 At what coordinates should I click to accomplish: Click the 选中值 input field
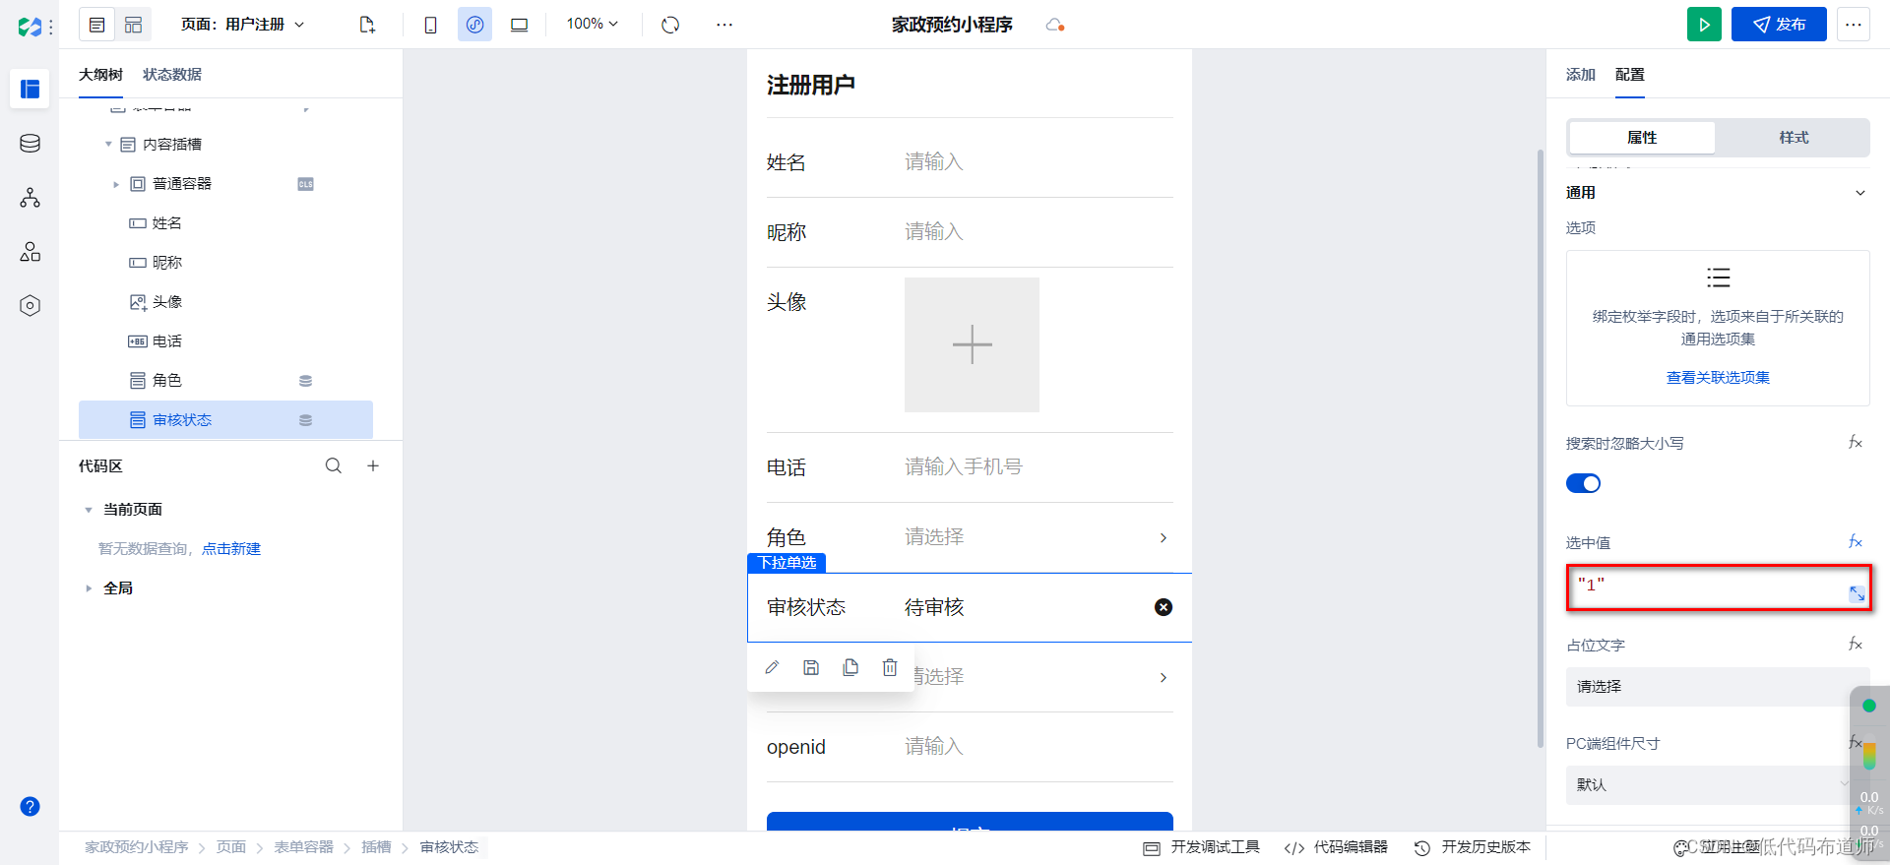(x=1718, y=588)
